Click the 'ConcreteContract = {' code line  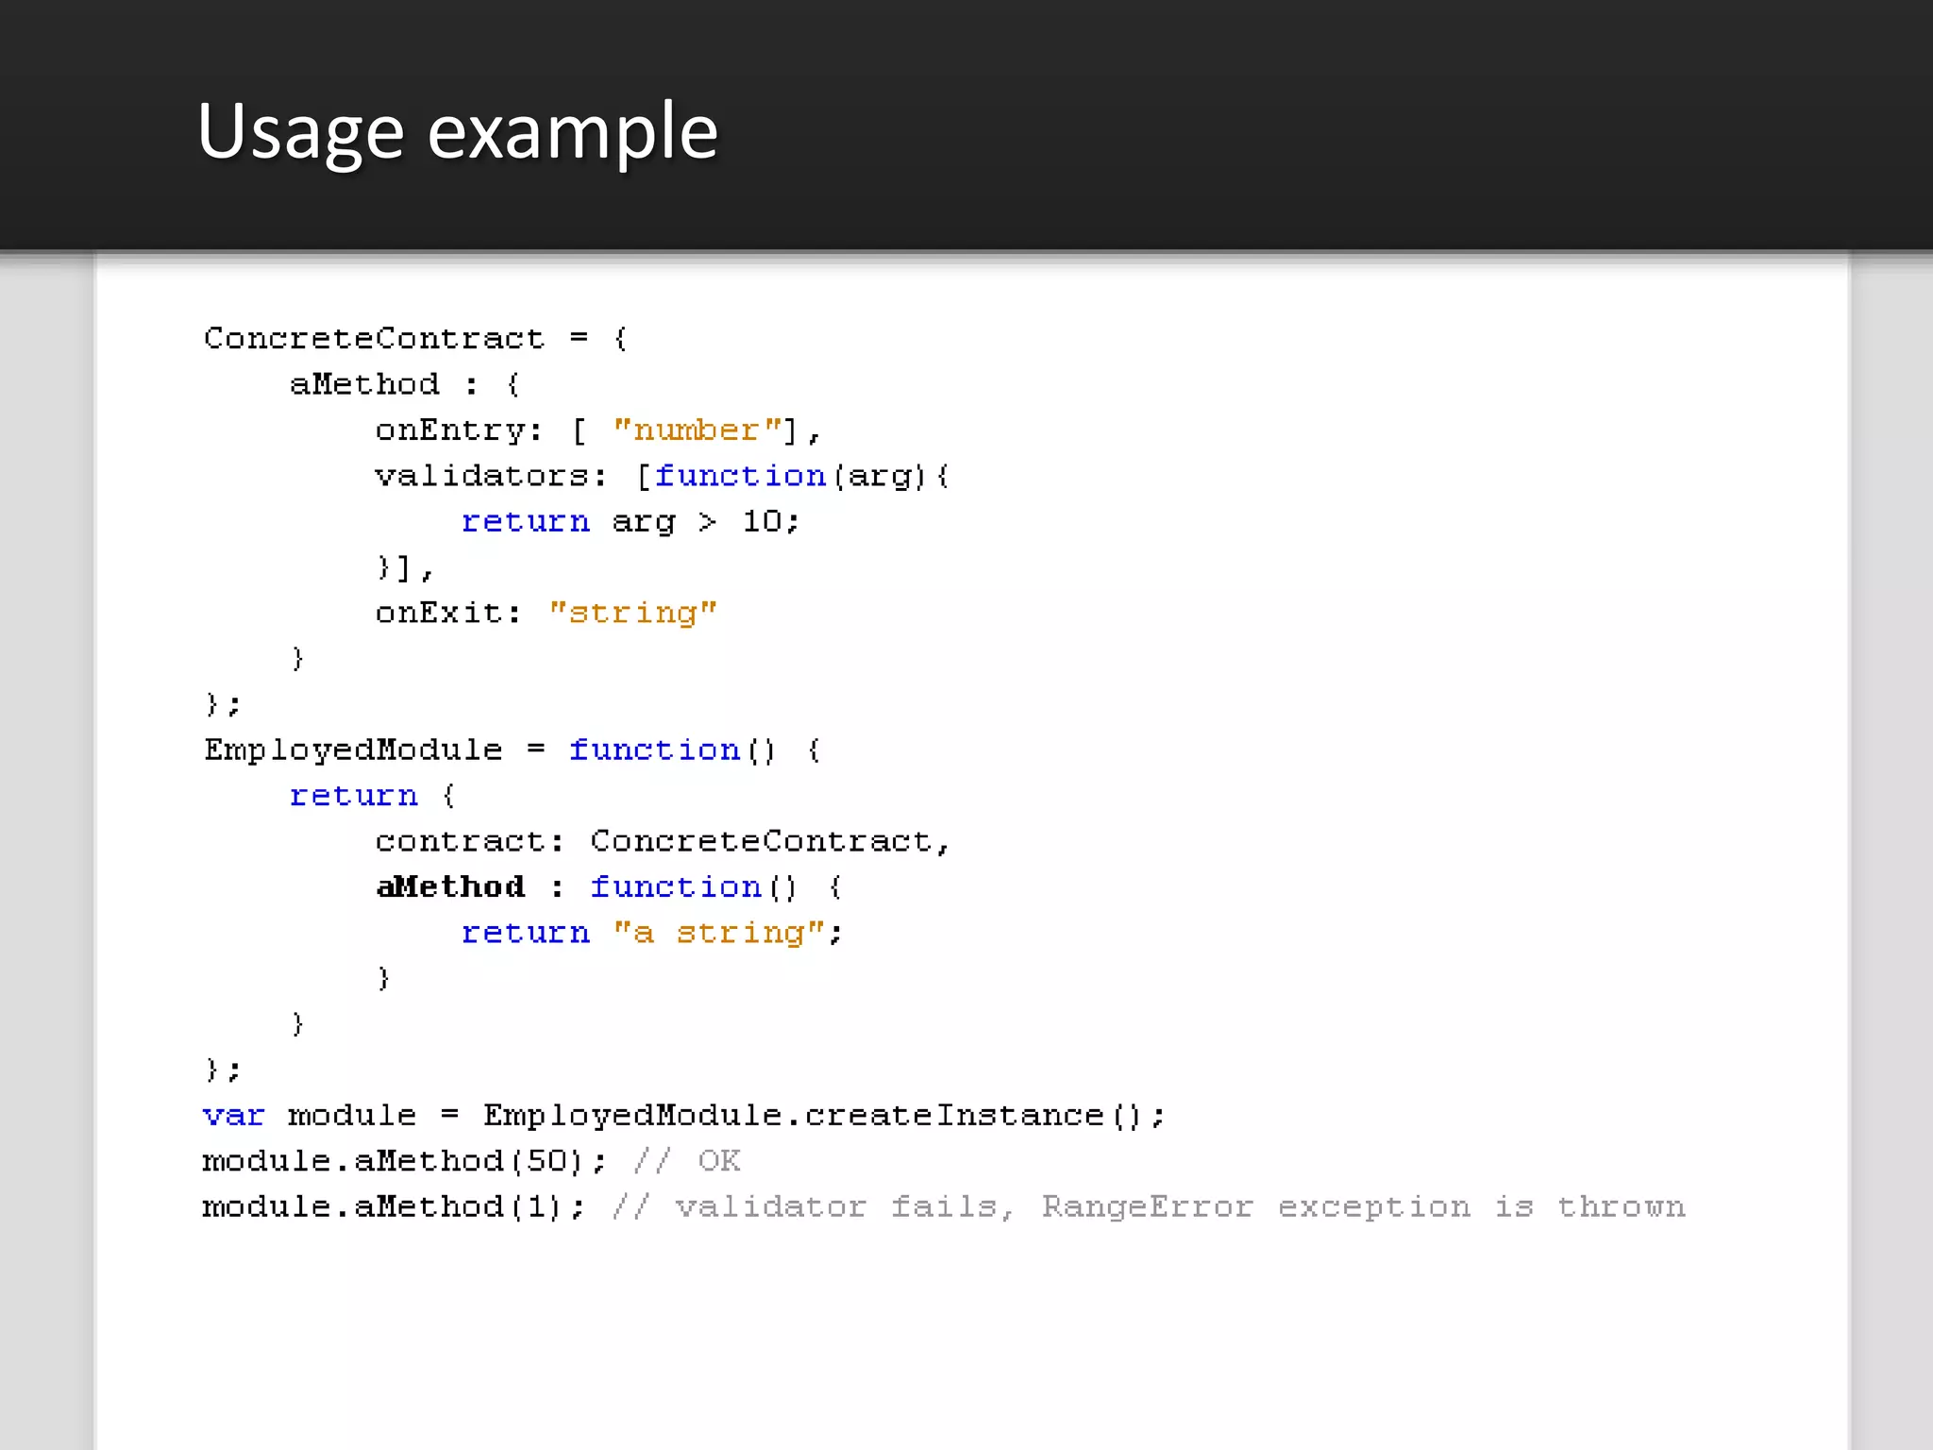coord(416,338)
